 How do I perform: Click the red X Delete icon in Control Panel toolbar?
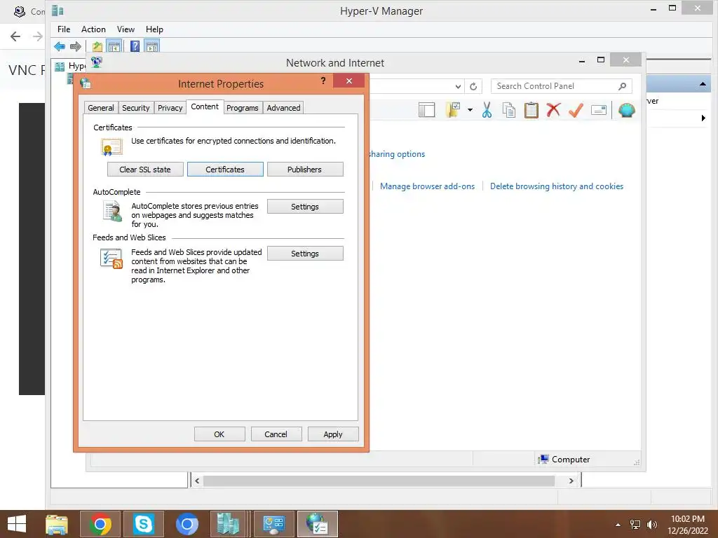553,110
